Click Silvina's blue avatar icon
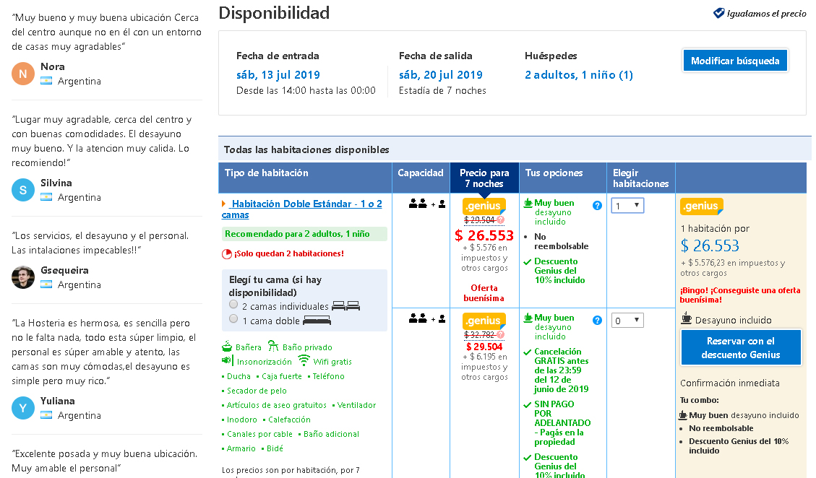The height and width of the screenshot is (478, 816). coord(23,191)
